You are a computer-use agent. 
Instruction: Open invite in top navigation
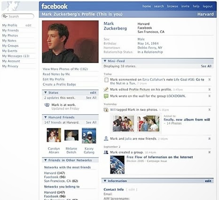point(185,6)
